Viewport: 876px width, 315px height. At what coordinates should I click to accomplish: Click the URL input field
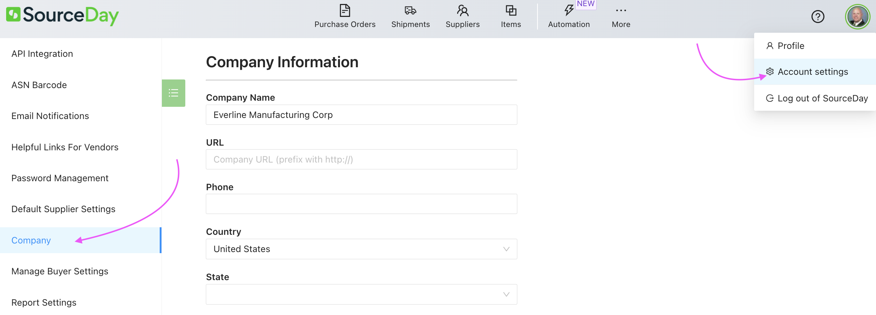tap(361, 159)
